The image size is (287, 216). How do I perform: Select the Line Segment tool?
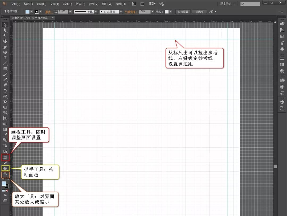click(5, 63)
